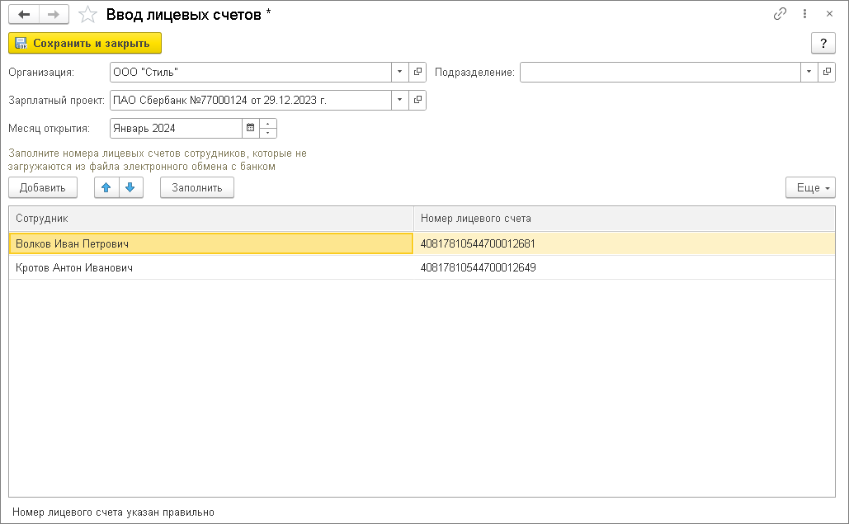Screen dimensions: 849x524
Task: Click the back navigation arrow
Action: 24,14
